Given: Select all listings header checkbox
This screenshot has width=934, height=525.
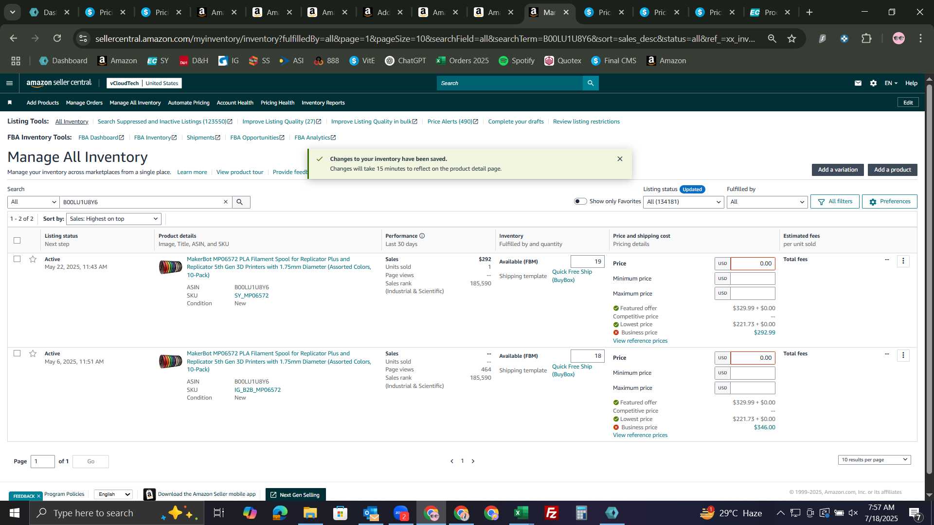Looking at the screenshot, I should click(17, 240).
